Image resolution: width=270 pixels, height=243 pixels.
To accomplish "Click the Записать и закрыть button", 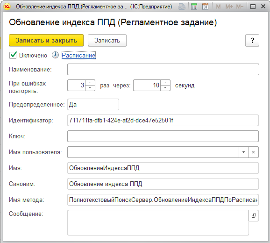I will (46, 40).
